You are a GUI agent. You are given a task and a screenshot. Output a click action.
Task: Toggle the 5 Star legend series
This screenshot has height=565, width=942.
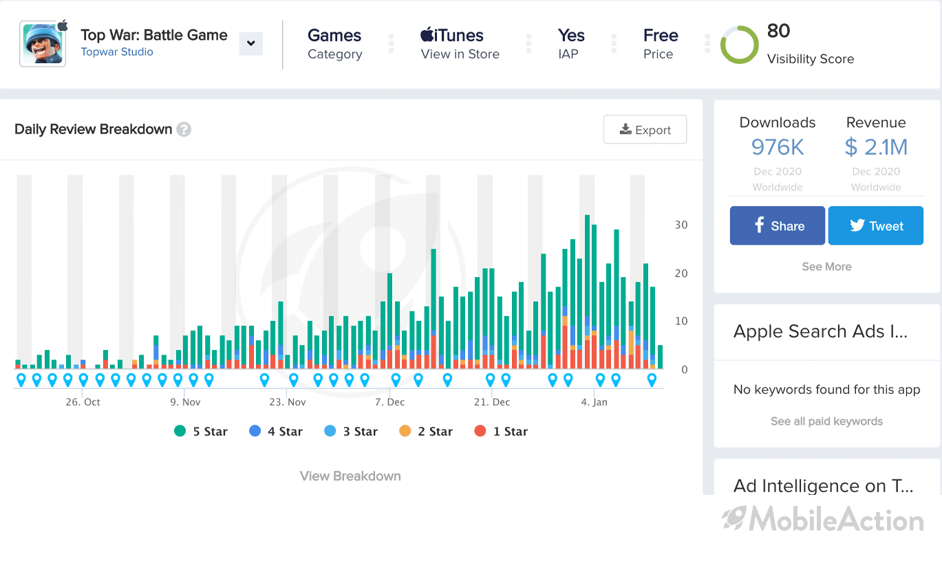(x=200, y=432)
